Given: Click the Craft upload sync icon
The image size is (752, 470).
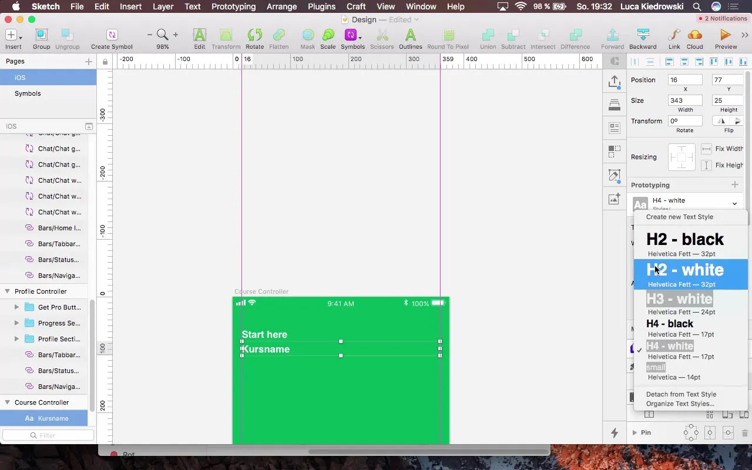Looking at the screenshot, I should [615, 82].
